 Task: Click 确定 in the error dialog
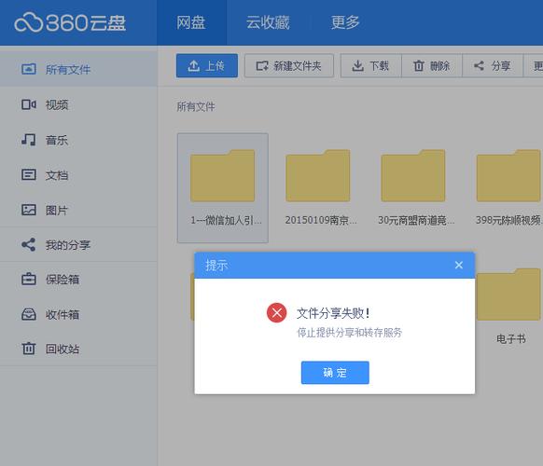[335, 373]
